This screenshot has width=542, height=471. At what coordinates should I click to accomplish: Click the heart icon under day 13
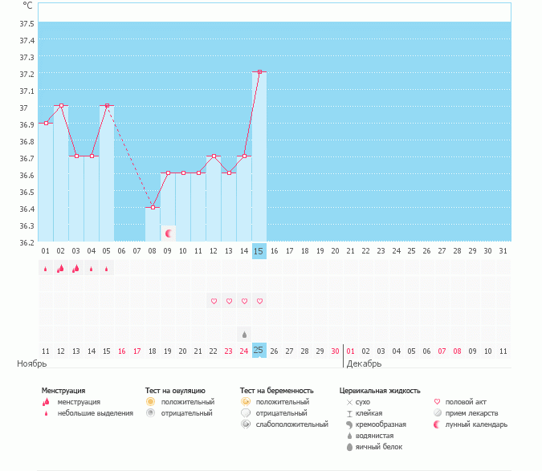(229, 301)
